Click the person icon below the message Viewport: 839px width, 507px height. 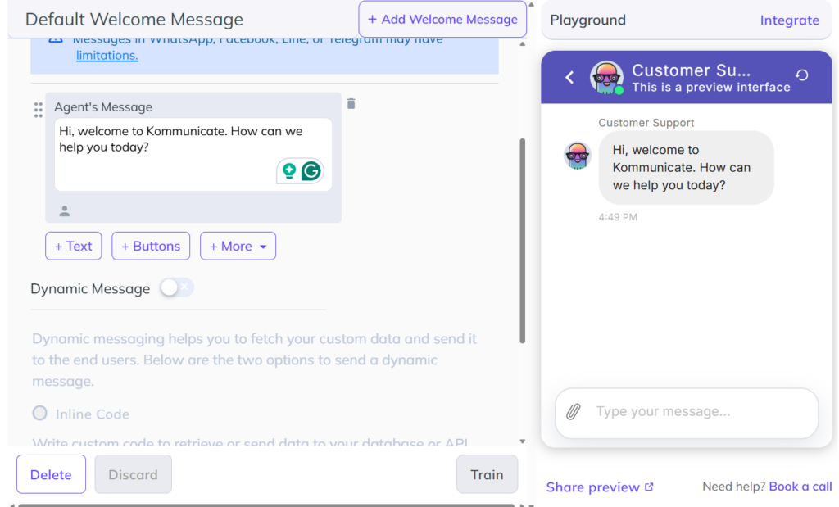point(65,210)
